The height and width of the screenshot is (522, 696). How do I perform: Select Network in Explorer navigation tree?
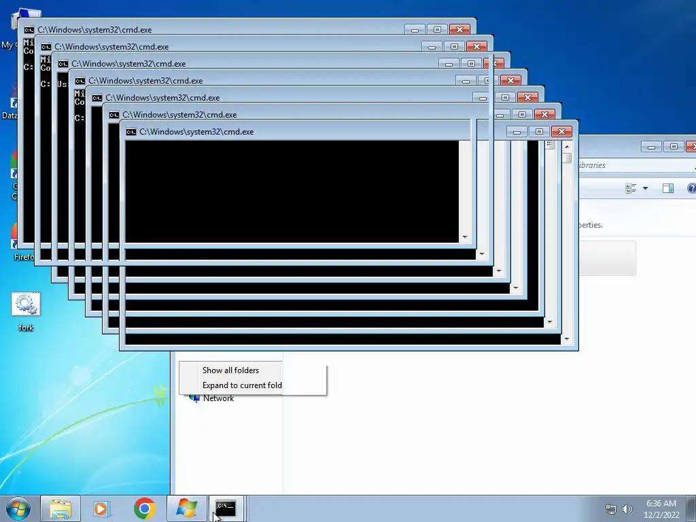click(218, 398)
